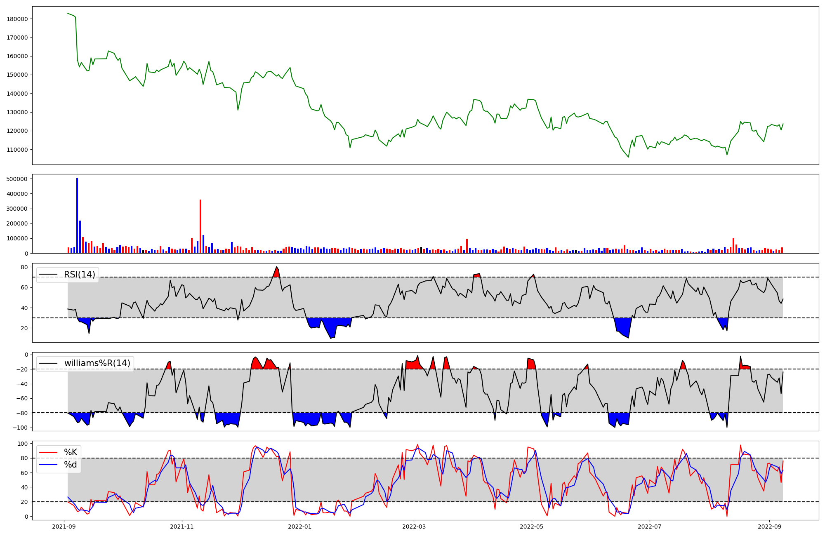Click the −100 tick on williams%R axis
Viewport: 825px width, 536px height.
tap(19, 428)
